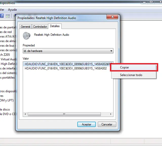The width and height of the screenshot is (162, 146).
Task: Expand the Propiedad dropdown showing Id. de hardware
Action: coord(68,51)
